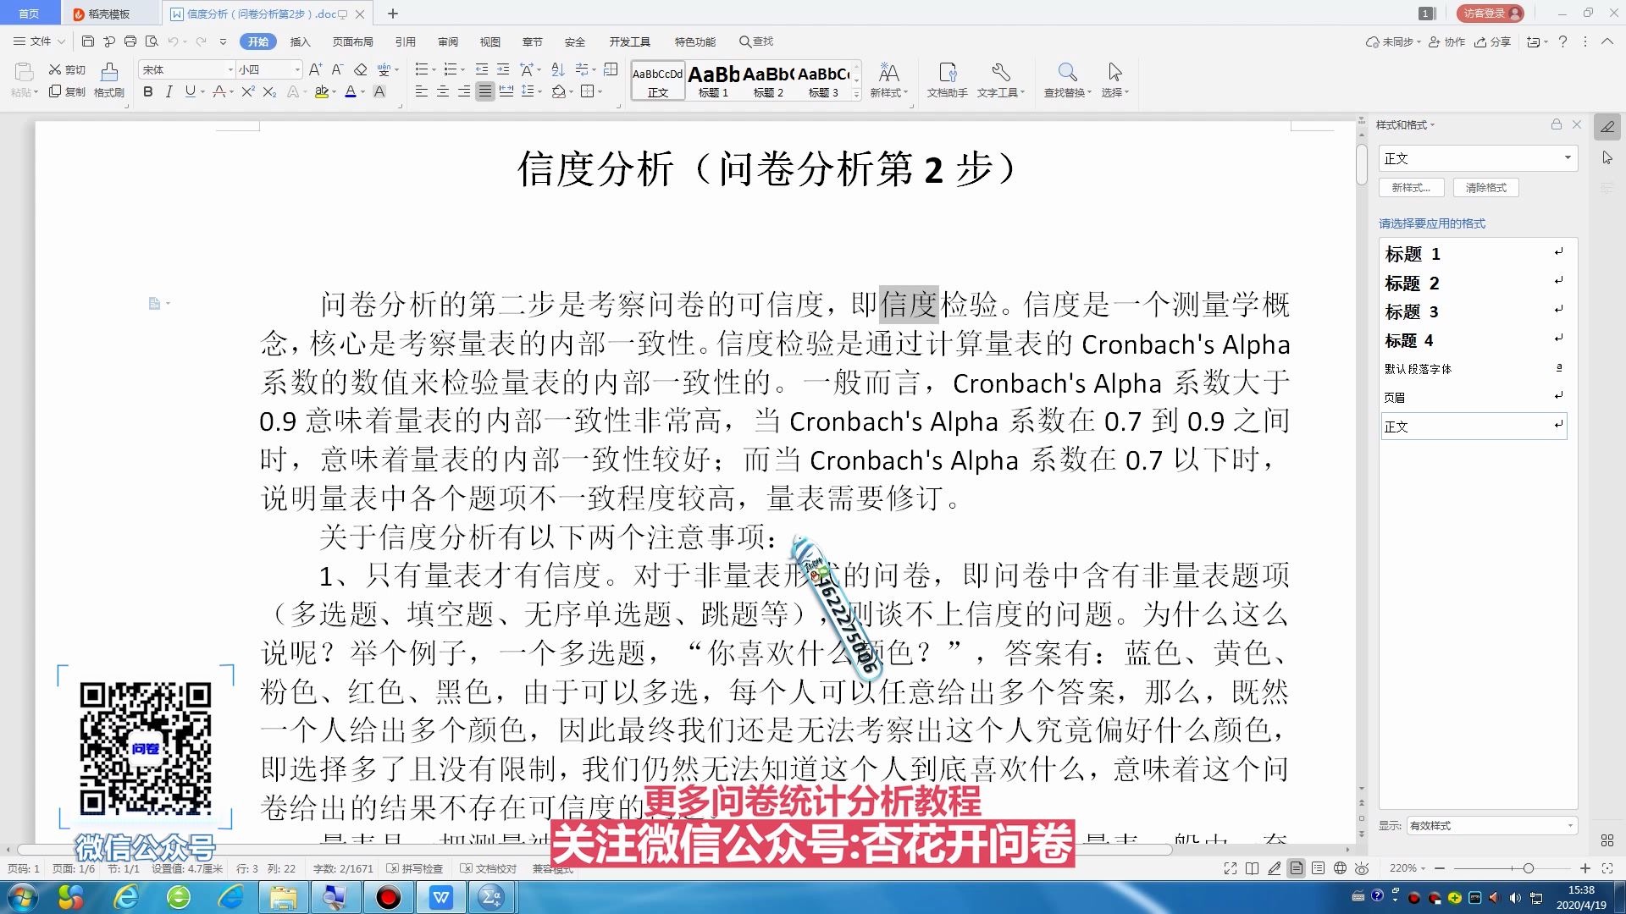Screen dimensions: 1626x914
Task: Click the New Style (新样式...) button
Action: (1411, 188)
